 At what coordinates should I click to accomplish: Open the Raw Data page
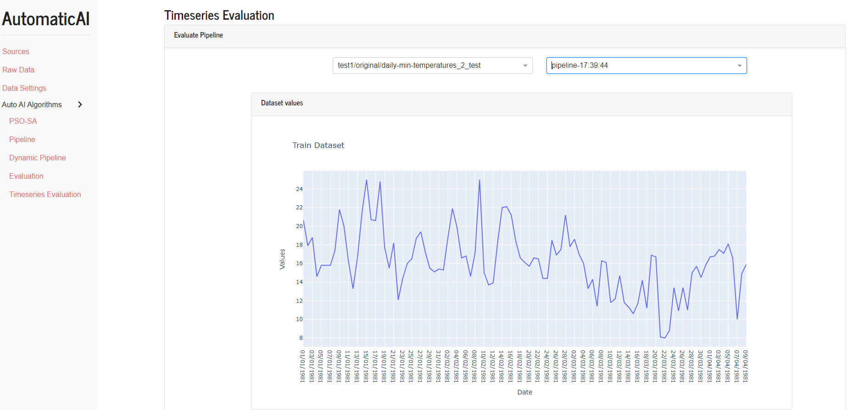coord(18,70)
